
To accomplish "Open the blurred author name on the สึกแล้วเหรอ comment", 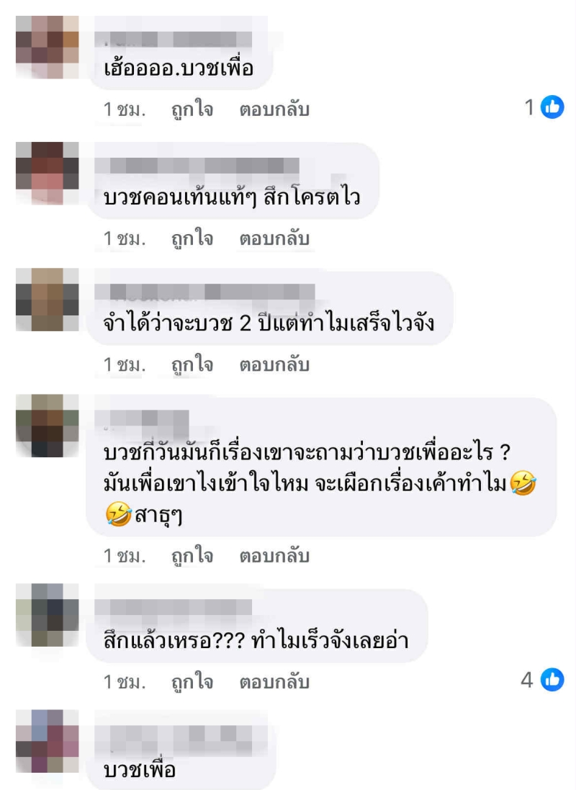I will point(174,607).
